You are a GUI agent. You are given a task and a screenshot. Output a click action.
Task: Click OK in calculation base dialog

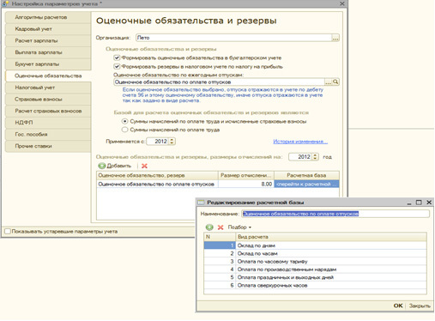[398, 306]
